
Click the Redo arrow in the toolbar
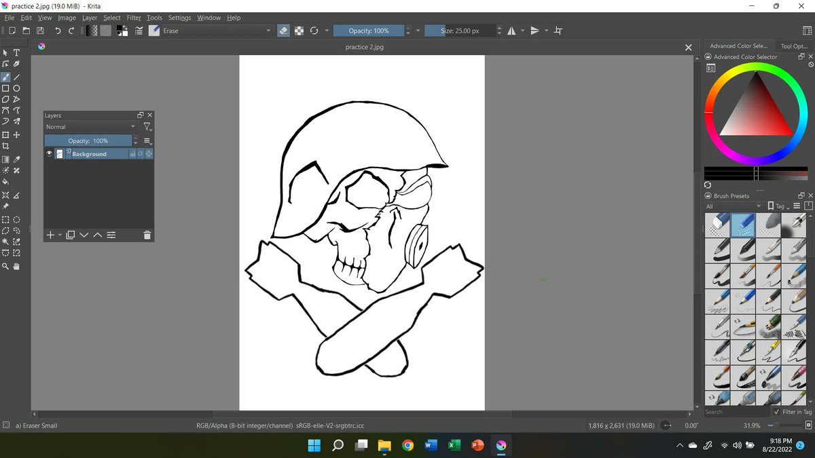71,31
